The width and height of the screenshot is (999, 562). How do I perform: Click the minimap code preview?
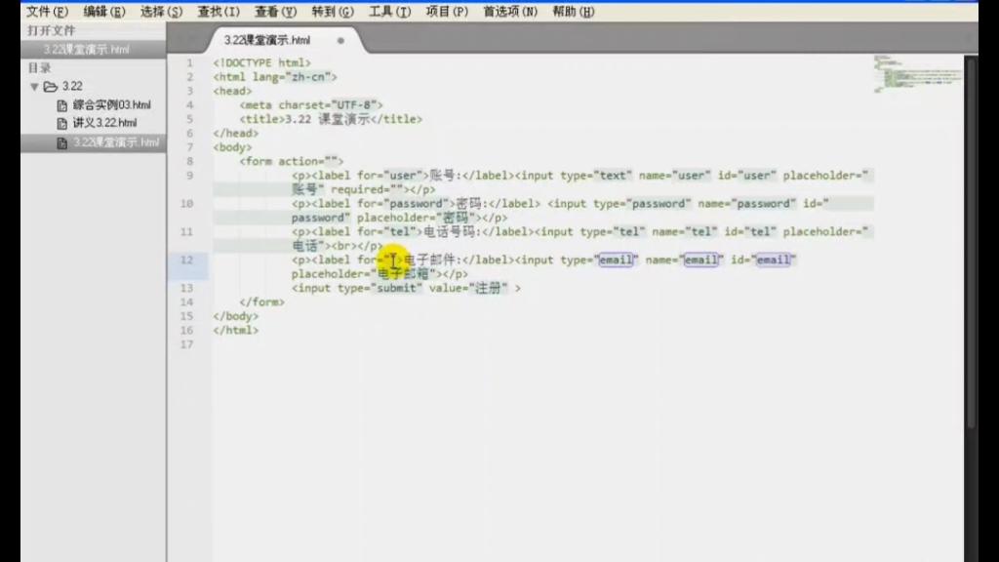tap(917, 73)
